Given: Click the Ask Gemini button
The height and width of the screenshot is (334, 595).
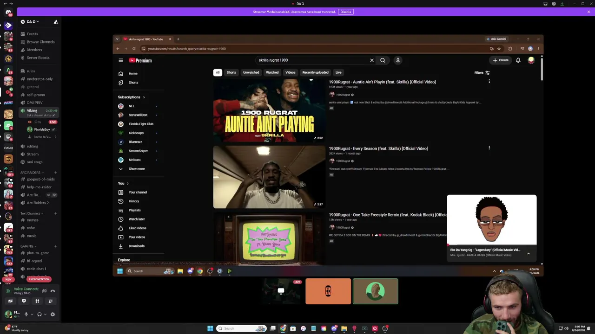Looking at the screenshot, I should pyautogui.click(x=496, y=39).
